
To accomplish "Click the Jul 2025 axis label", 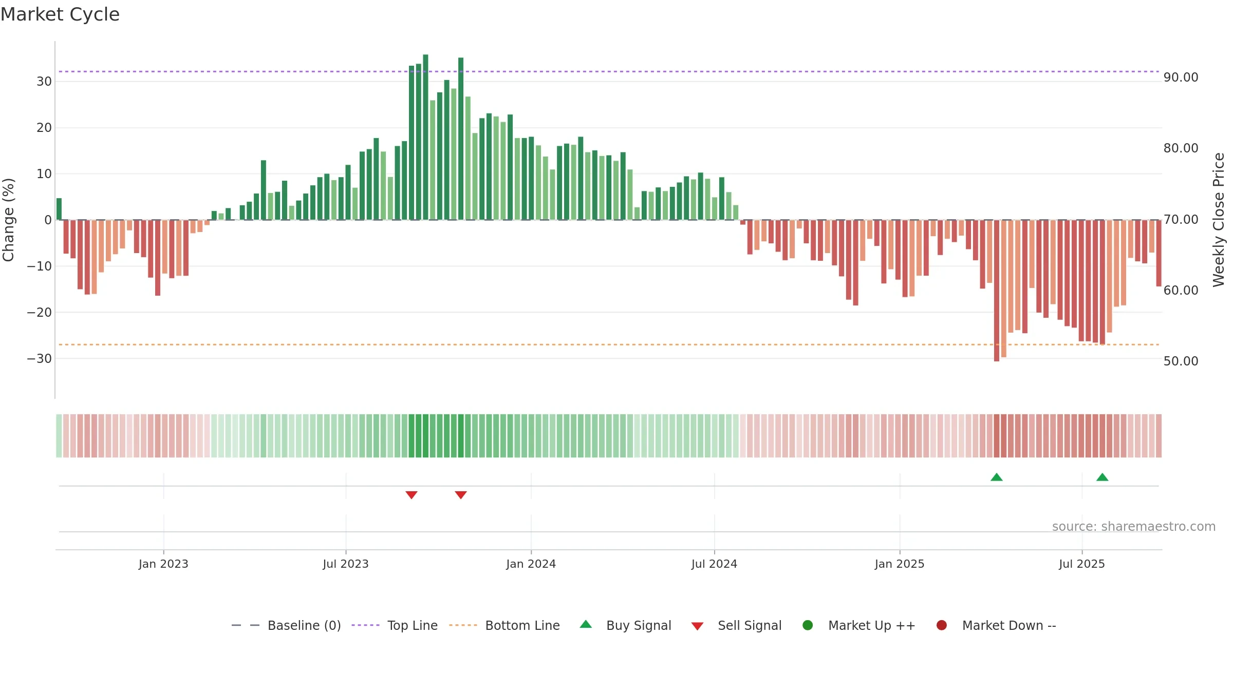I will tap(1082, 564).
